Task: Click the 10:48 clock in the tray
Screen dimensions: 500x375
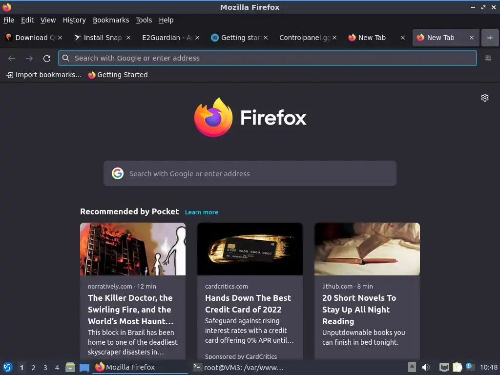Action: (x=488, y=367)
